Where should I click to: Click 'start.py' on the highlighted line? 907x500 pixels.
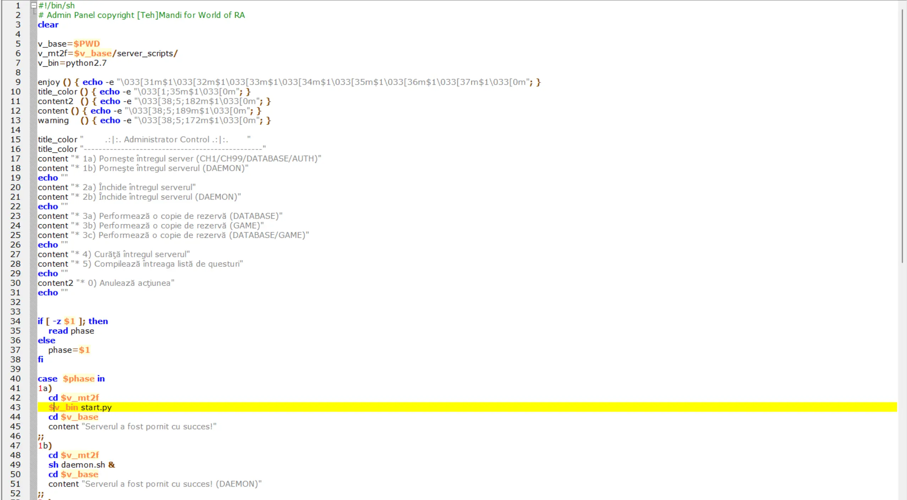[x=96, y=407]
